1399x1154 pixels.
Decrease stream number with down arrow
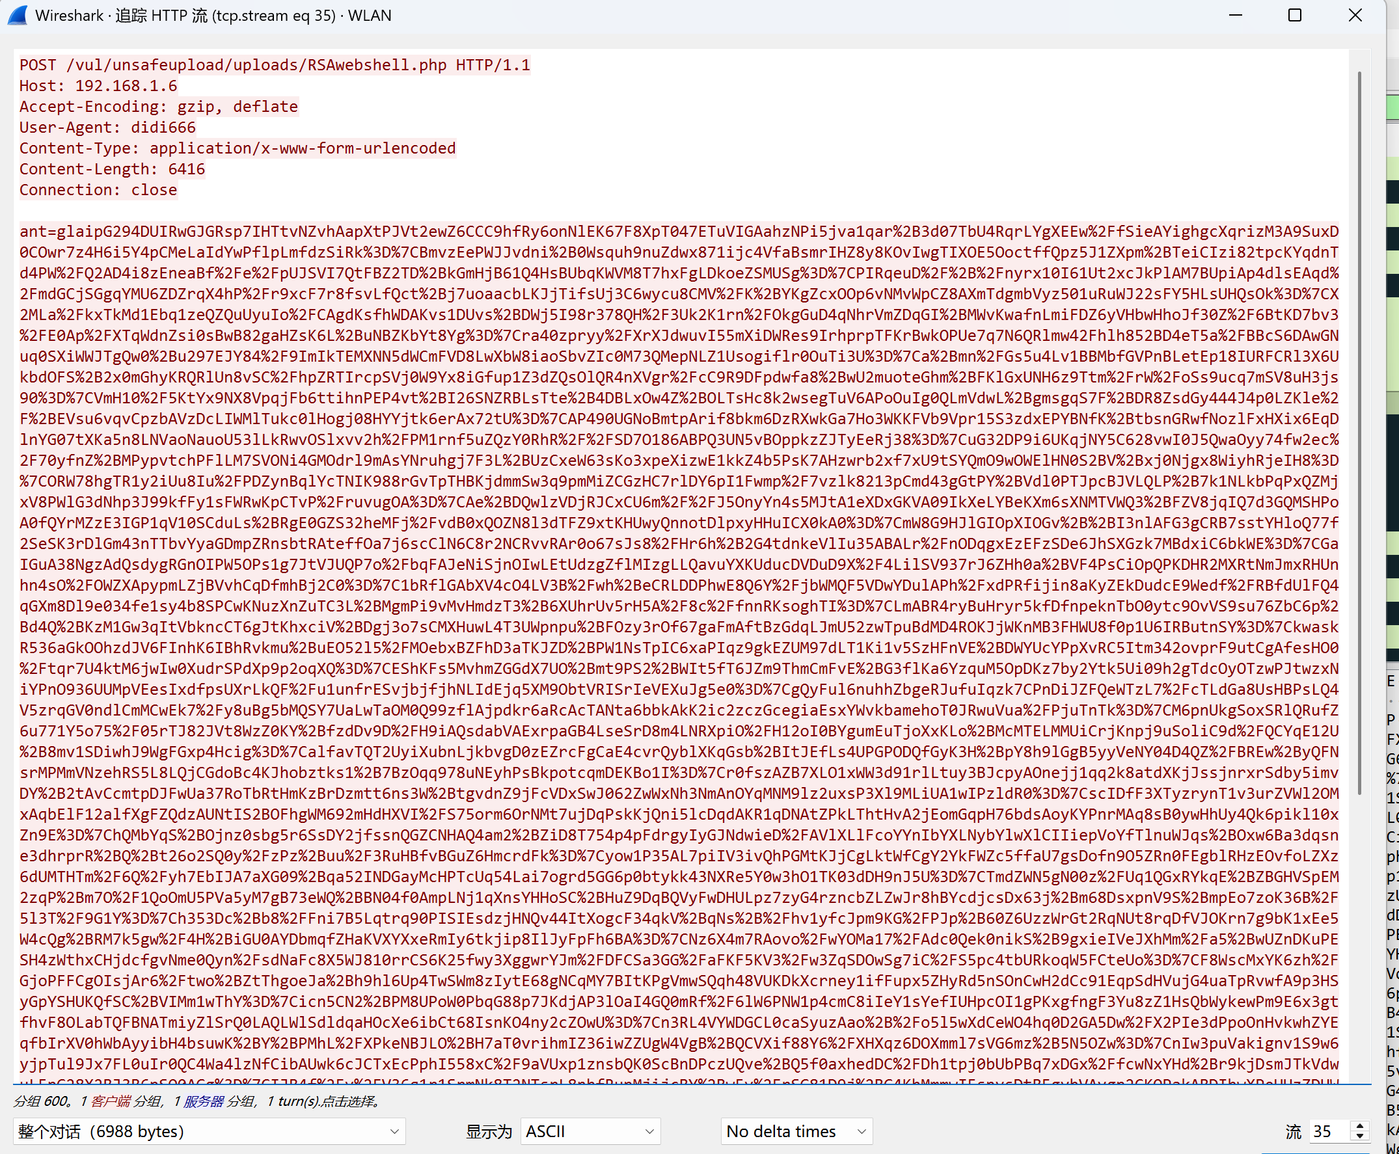point(1361,1136)
